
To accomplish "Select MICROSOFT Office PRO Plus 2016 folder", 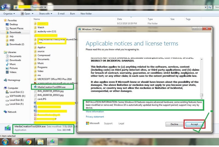I will (x=54, y=79).
